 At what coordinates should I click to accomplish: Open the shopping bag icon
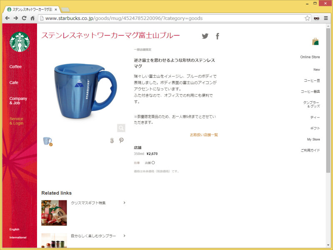(x=316, y=41)
